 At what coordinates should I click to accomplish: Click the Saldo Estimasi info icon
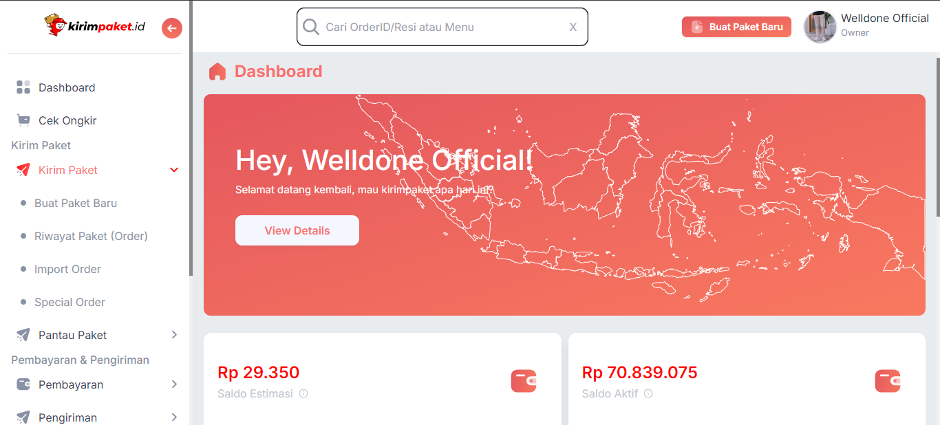(303, 394)
